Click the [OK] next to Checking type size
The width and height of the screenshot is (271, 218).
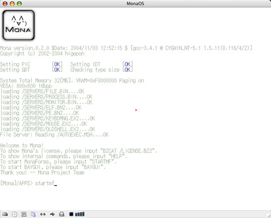tap(128, 70)
